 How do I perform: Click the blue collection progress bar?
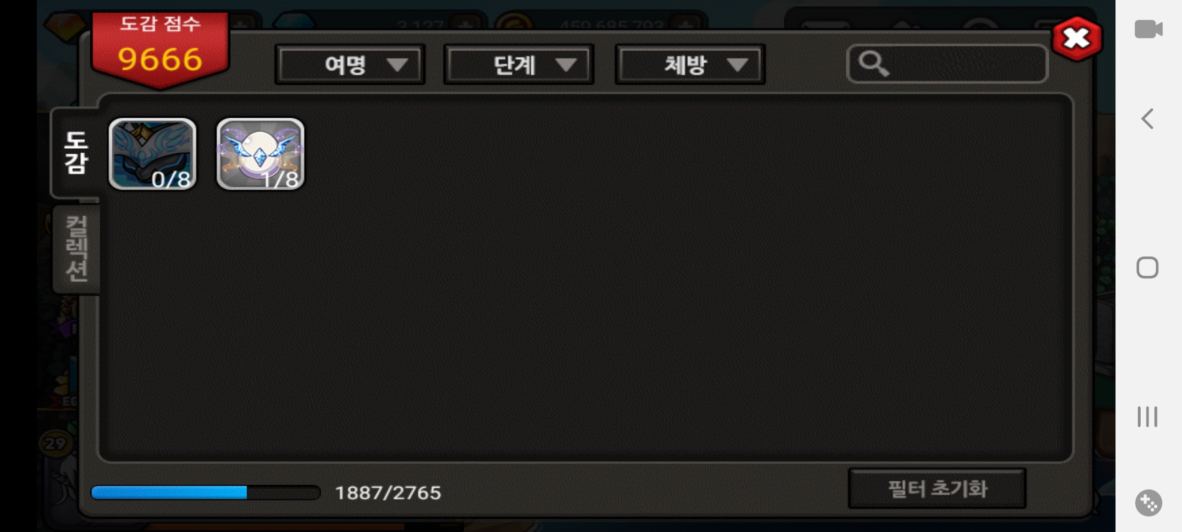coord(206,493)
